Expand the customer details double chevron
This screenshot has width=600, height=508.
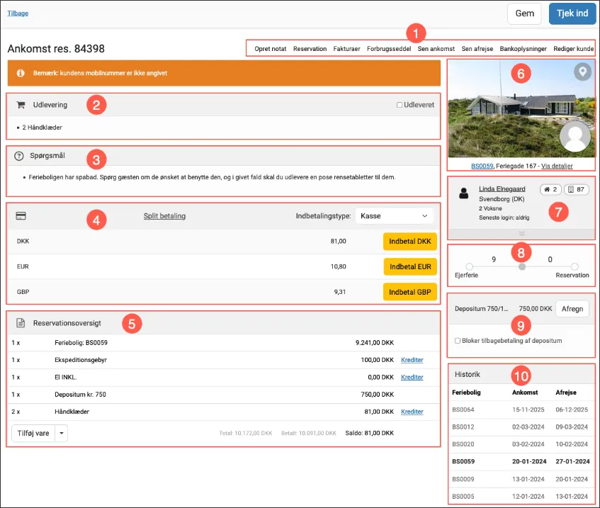[x=522, y=233]
